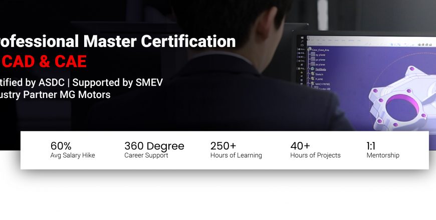This screenshot has height=220, width=436.
Task: Click the red CAD & CAE heading
Action: (44, 61)
